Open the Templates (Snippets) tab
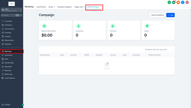Image resolution: width=191 pixels, height=108 pixels. tap(64, 7)
